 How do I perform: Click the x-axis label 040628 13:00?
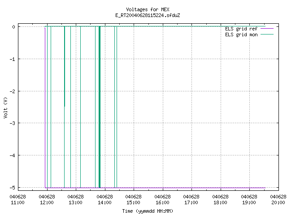coord(76,200)
